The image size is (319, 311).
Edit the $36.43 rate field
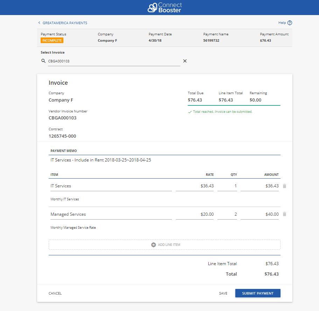195,186
